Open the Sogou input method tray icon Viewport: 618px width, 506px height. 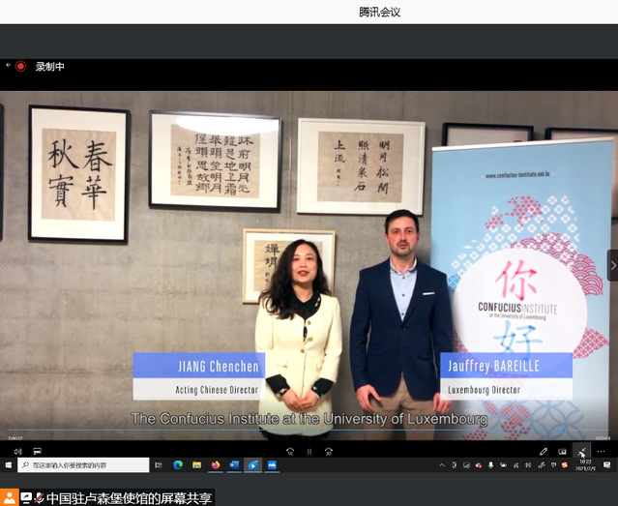point(565,465)
